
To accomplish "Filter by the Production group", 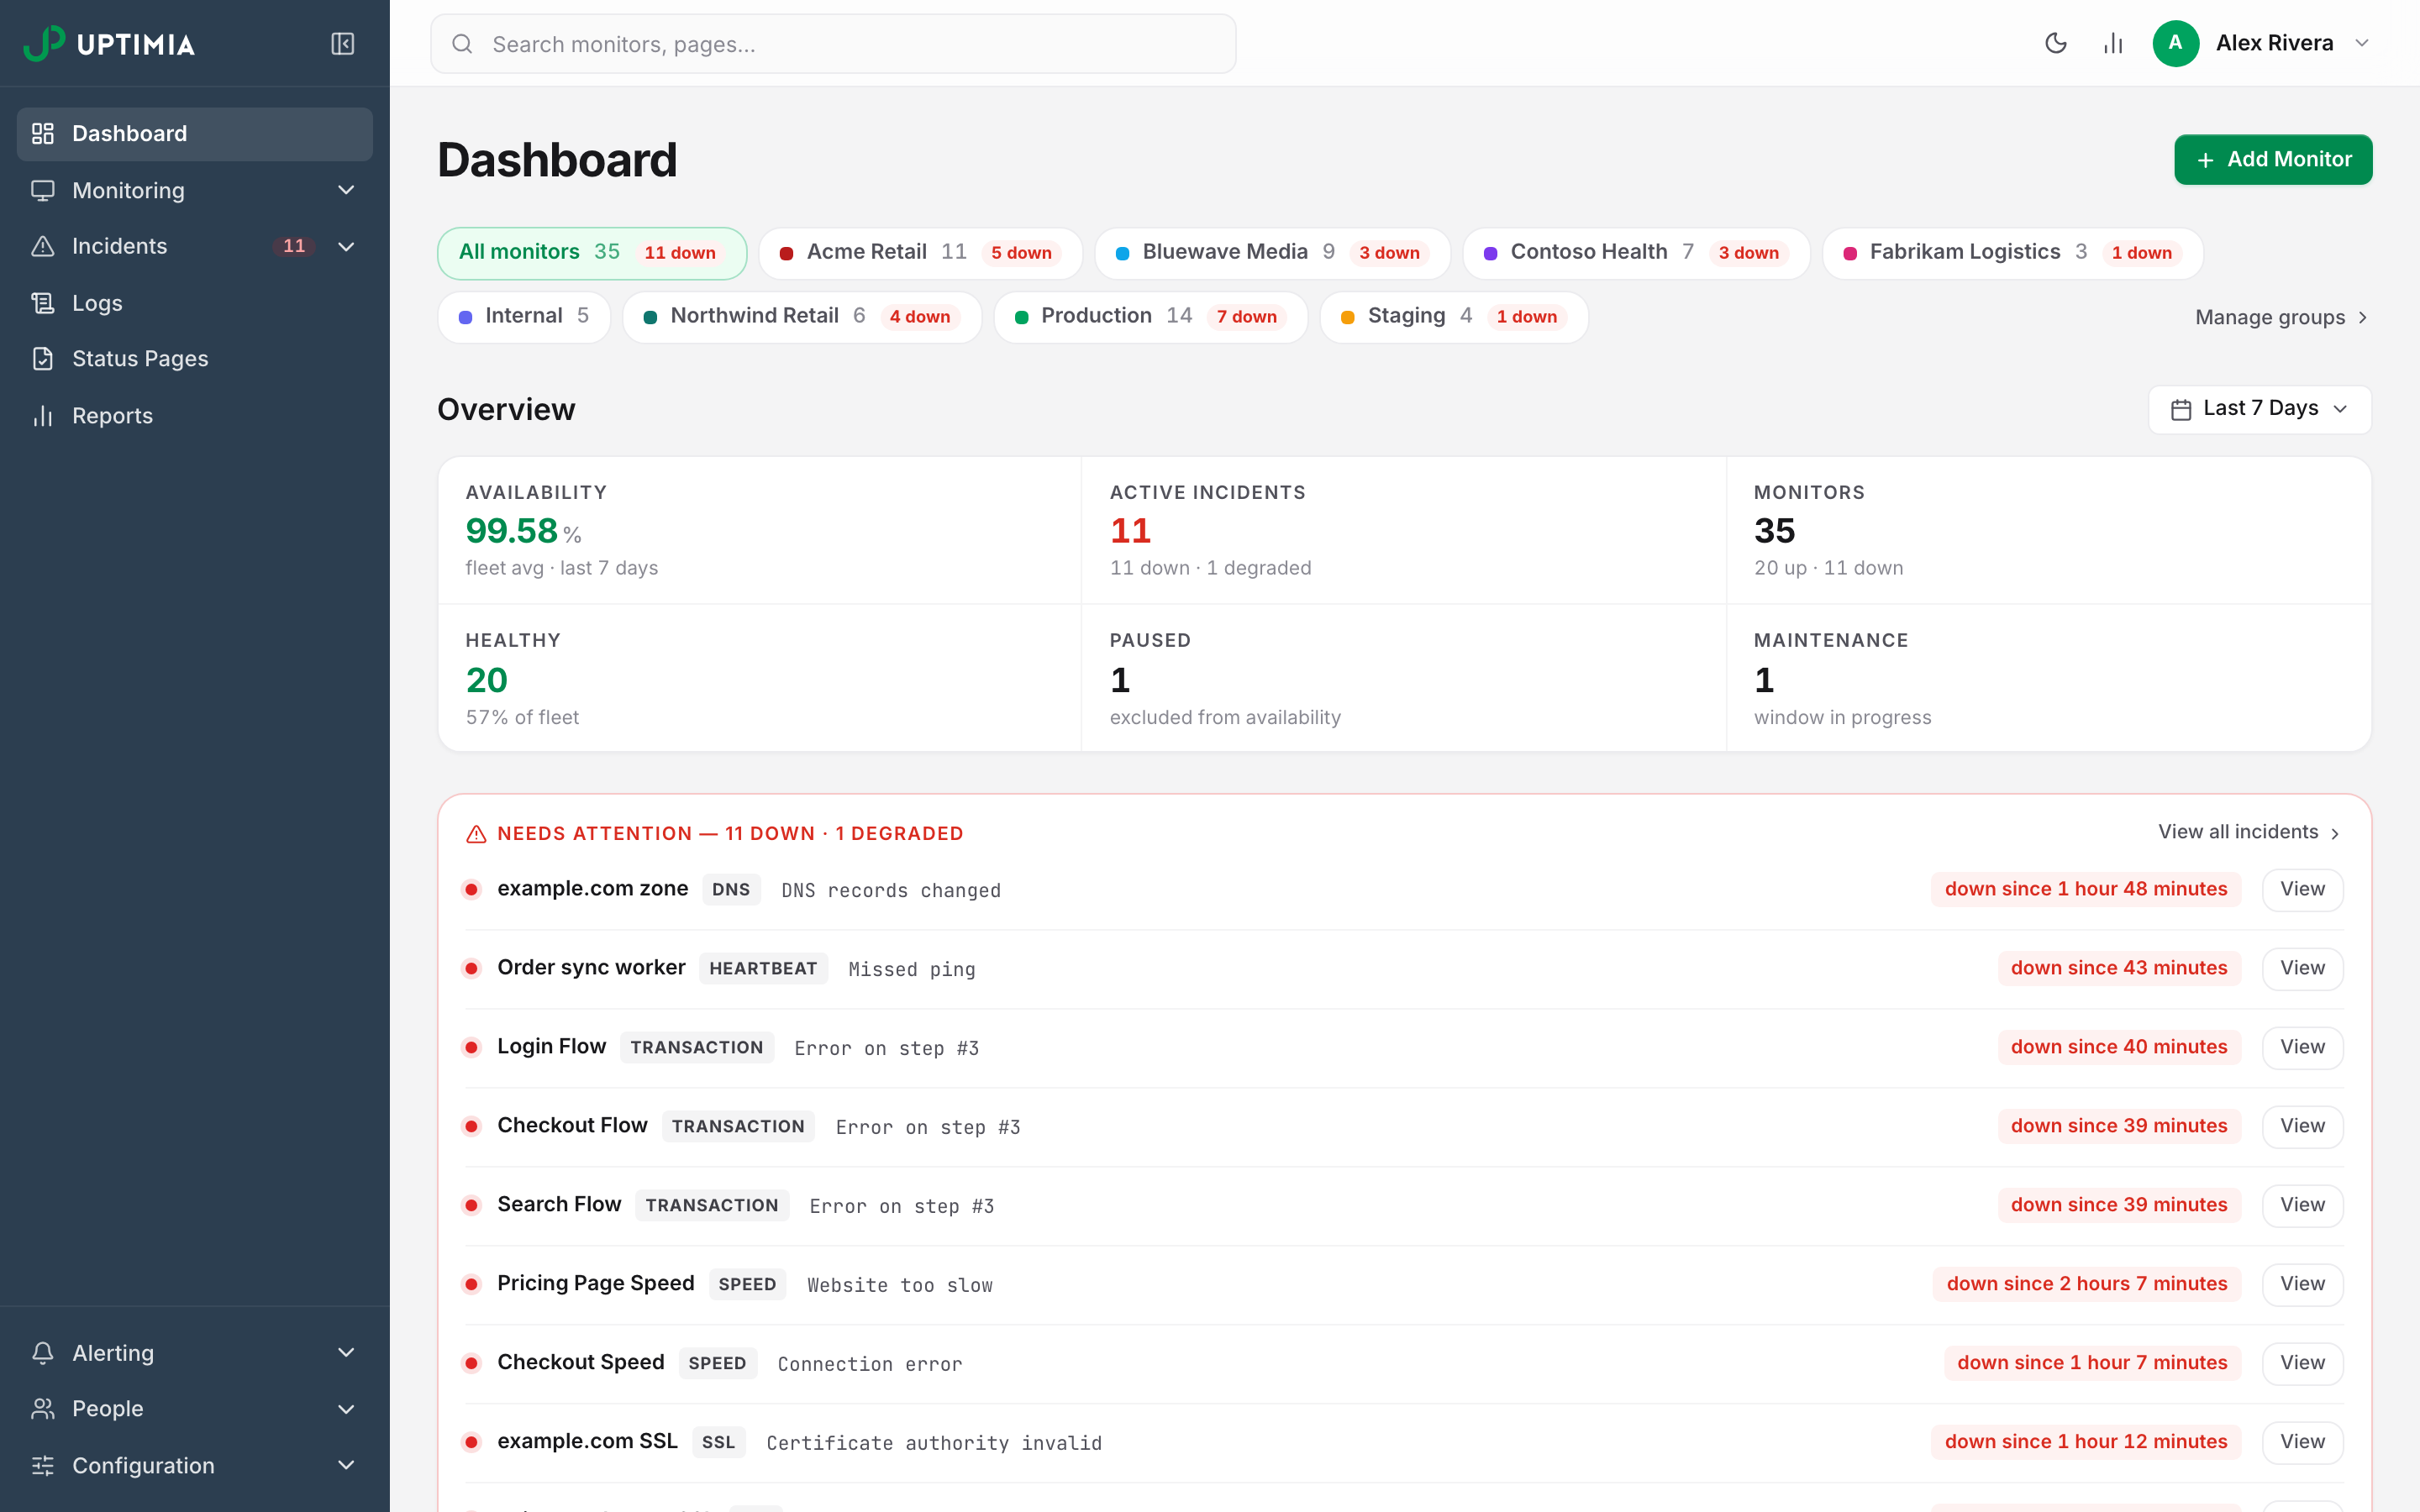I will coord(1150,317).
